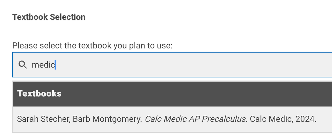Click empty space right of typed search text
Viewport: 332px width, 135px height.
pos(194,65)
